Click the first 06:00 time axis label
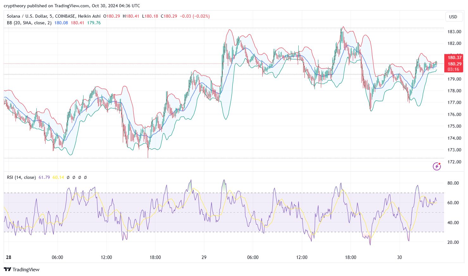The width and height of the screenshot is (468, 276). click(x=57, y=257)
